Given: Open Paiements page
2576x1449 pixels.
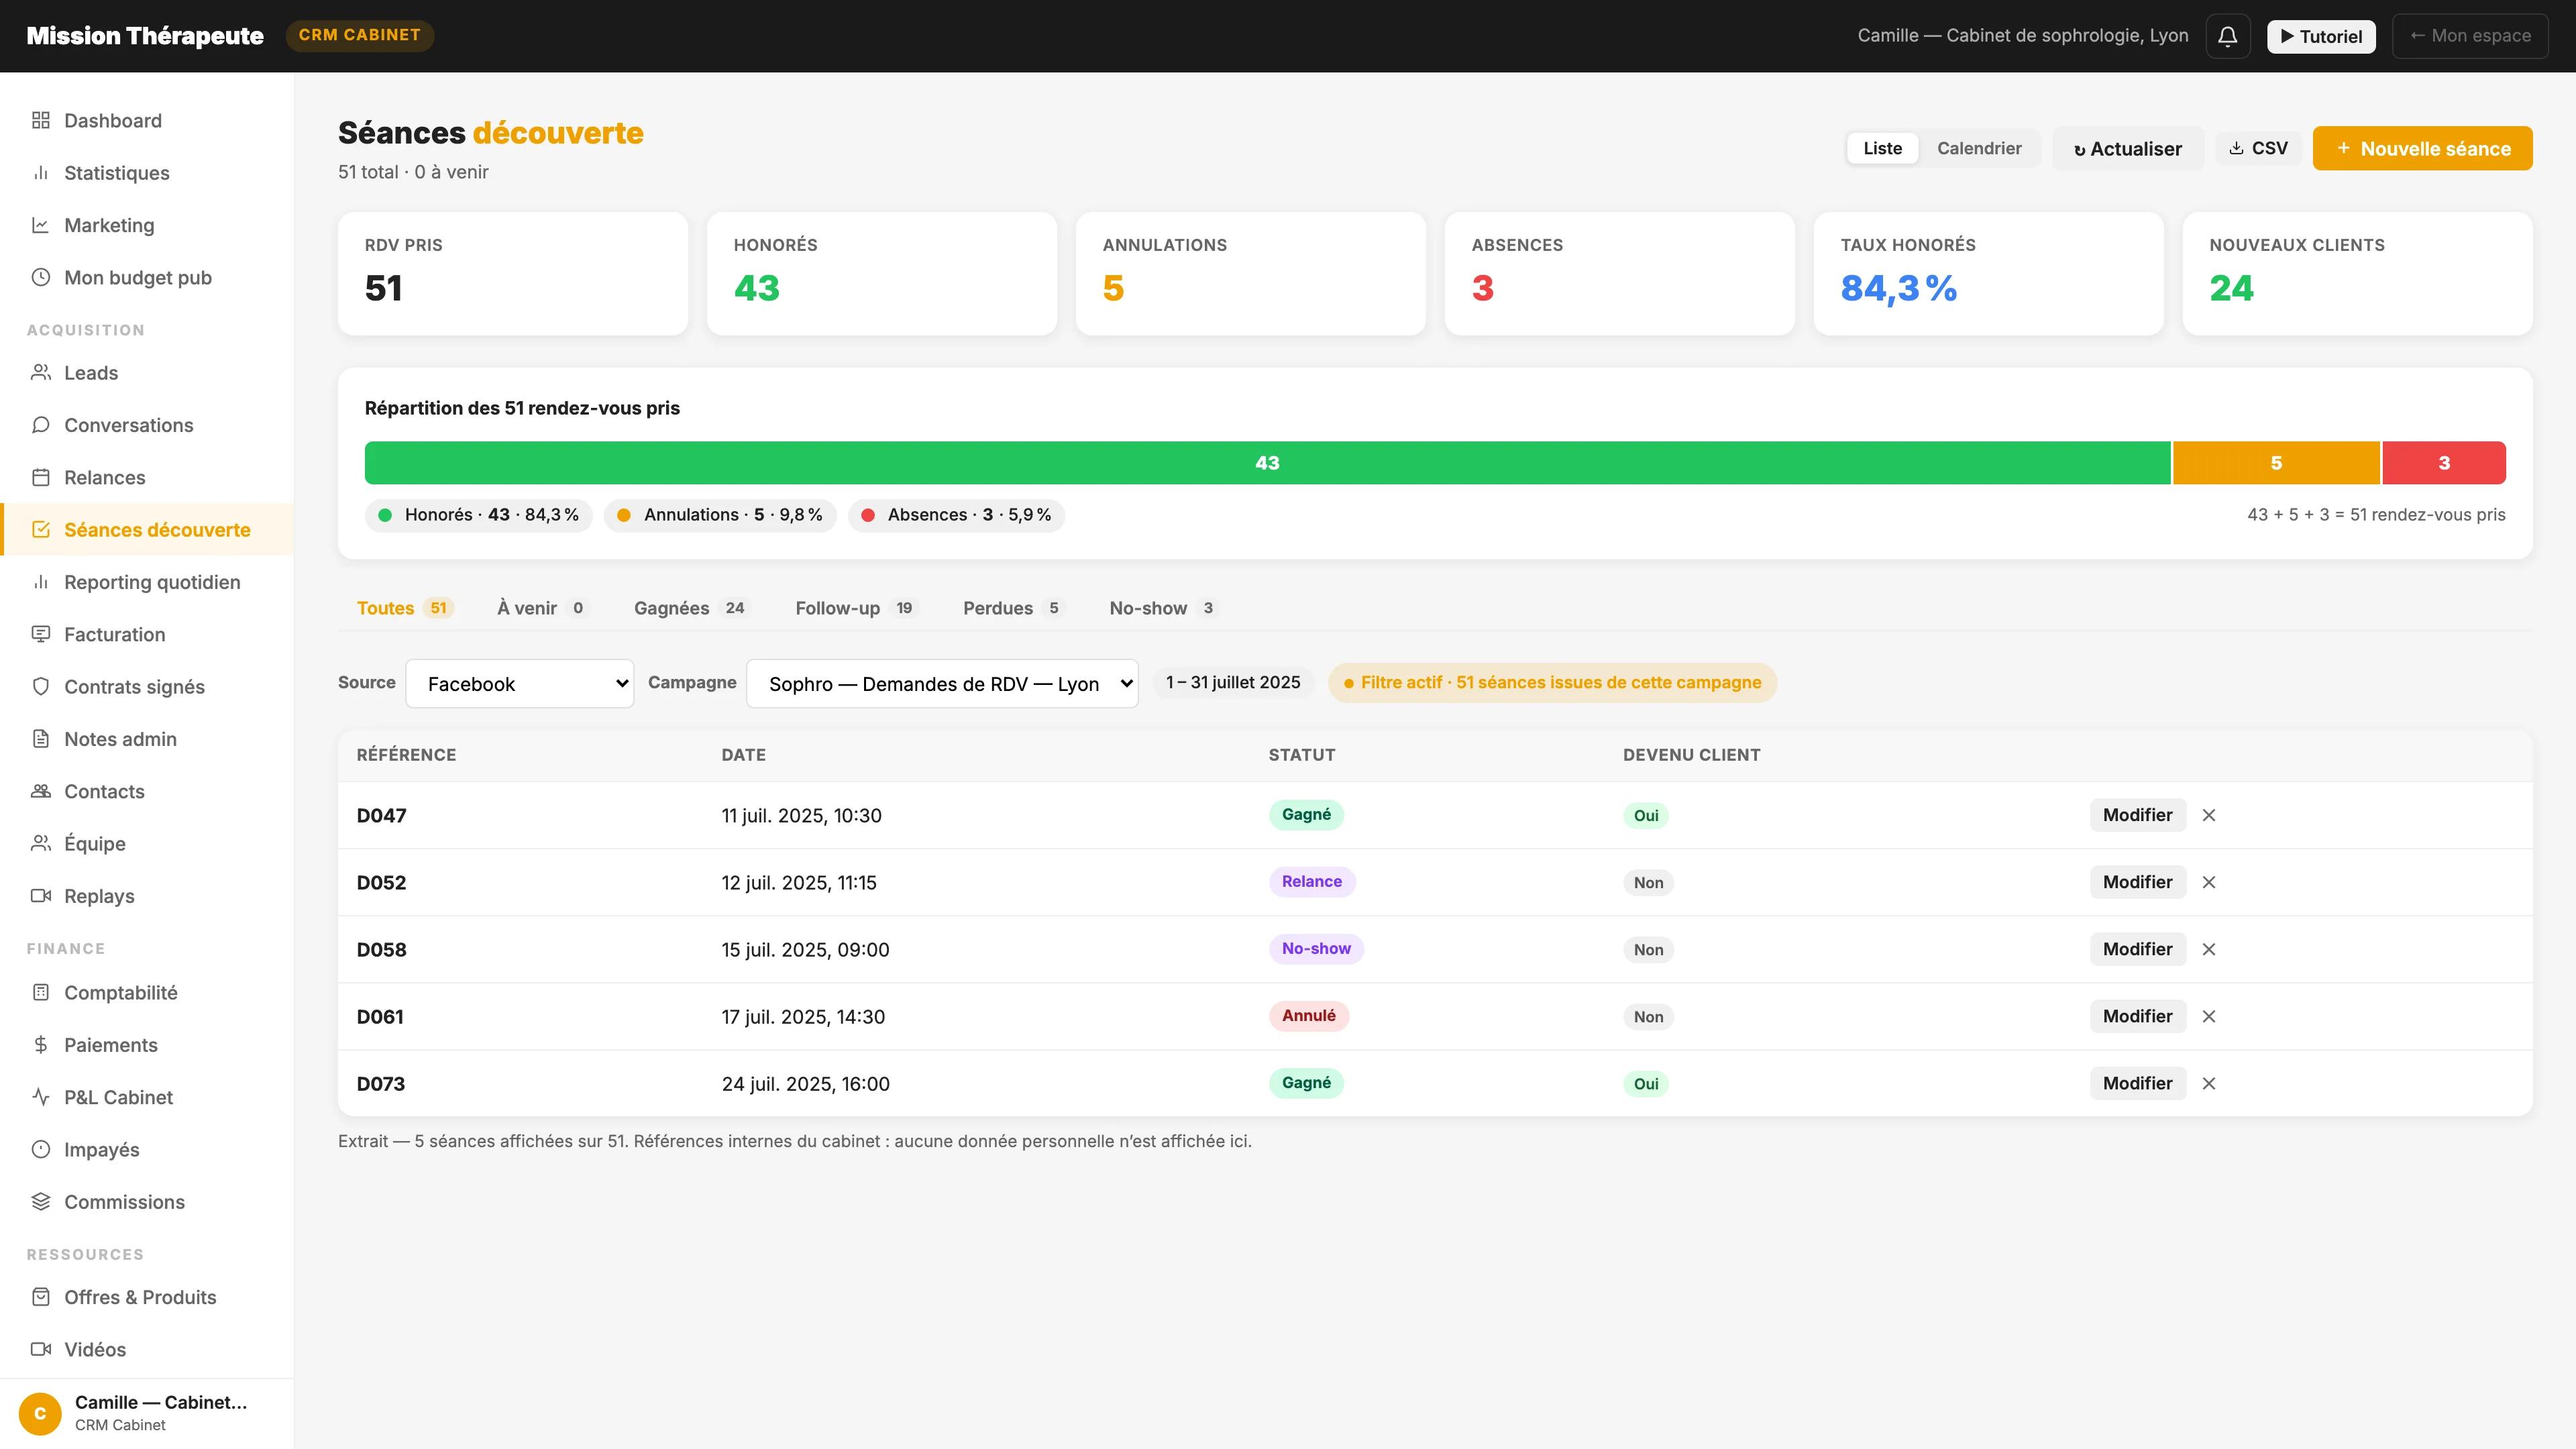Looking at the screenshot, I should point(147,1045).
